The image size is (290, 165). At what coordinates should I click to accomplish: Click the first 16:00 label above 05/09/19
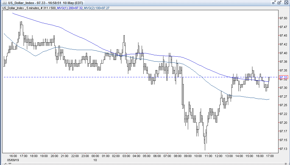[x=13, y=156]
